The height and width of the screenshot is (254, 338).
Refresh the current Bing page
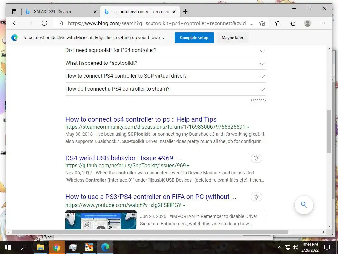[x=44, y=23]
